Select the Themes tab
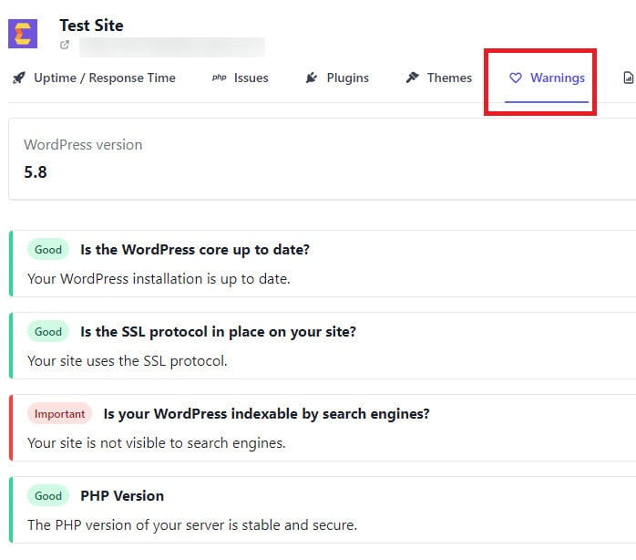This screenshot has height=560, width=636. click(449, 78)
